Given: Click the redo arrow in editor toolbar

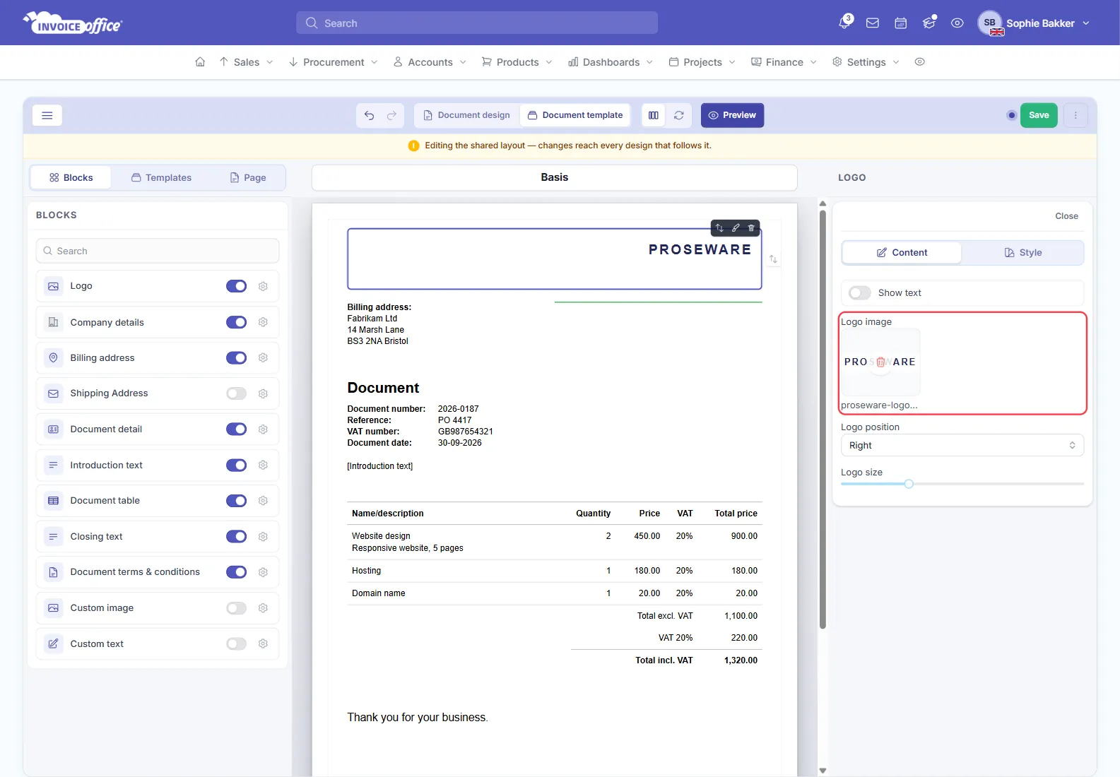Looking at the screenshot, I should point(391,115).
